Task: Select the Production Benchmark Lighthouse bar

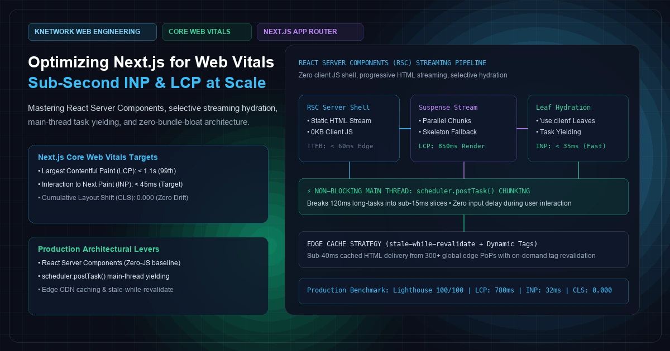Action: click(463, 291)
